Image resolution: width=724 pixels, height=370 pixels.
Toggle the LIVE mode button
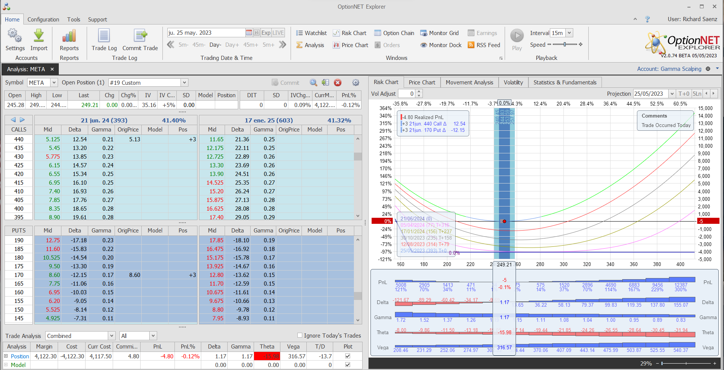pos(278,33)
